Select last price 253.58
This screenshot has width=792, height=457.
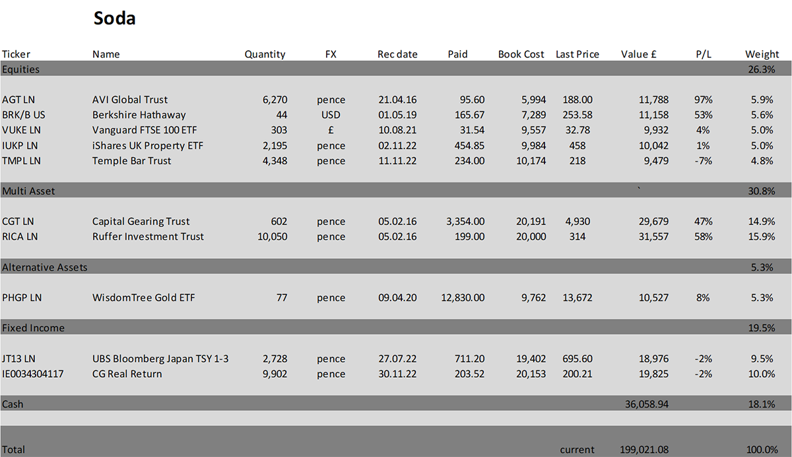coord(577,115)
